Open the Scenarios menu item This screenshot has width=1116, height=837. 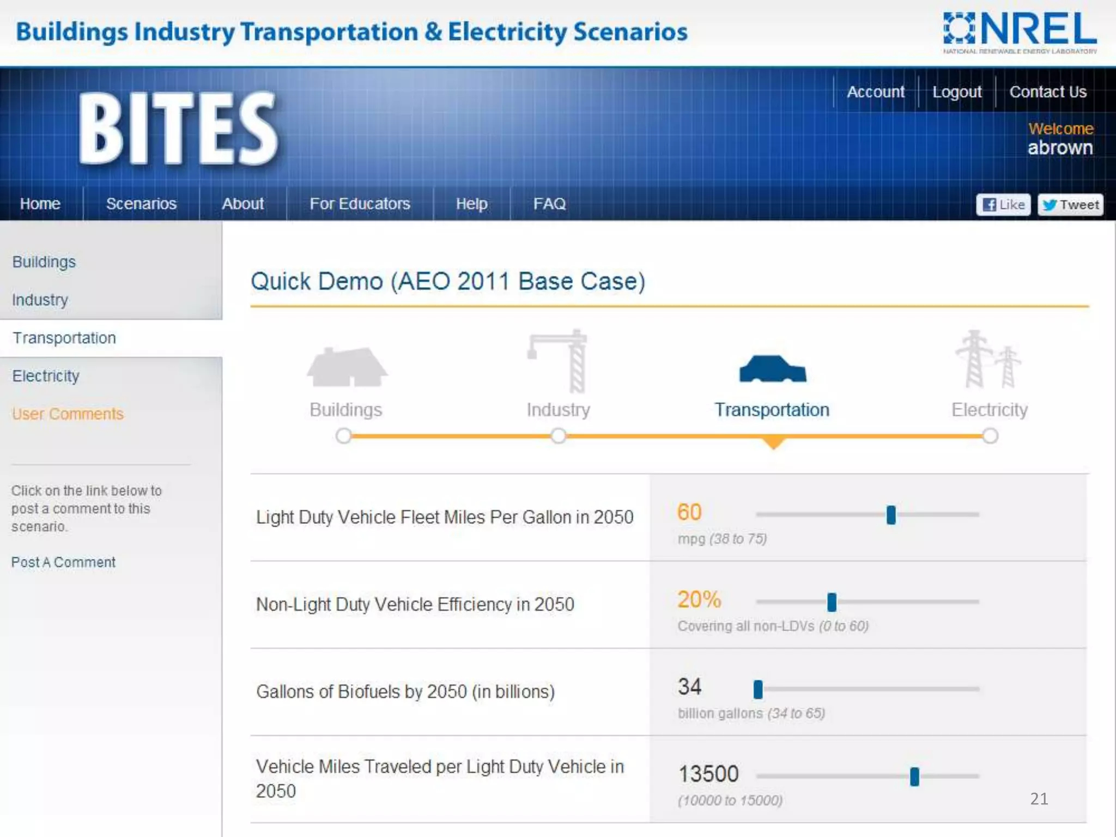click(x=141, y=204)
